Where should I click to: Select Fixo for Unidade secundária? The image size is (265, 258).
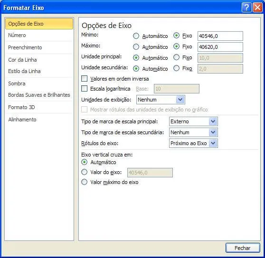coord(176,68)
